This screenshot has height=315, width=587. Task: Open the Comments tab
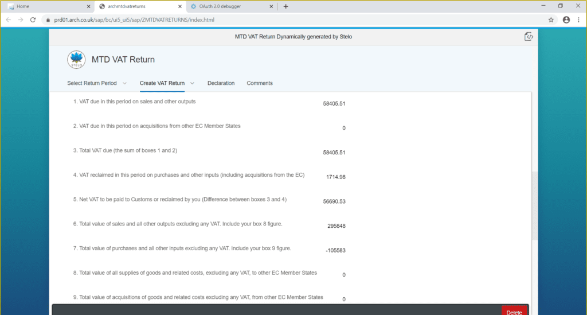tap(260, 83)
